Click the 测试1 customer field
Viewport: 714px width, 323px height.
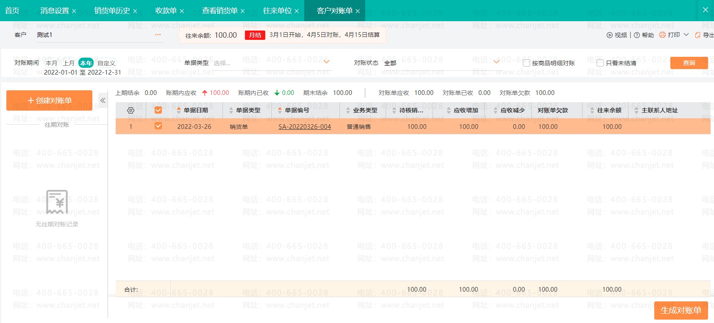[x=100, y=35]
